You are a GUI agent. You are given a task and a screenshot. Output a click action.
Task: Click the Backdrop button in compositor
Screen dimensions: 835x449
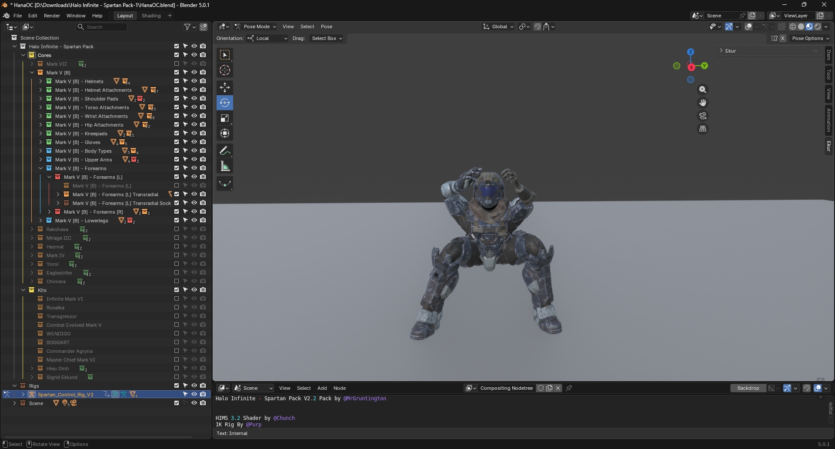coord(748,388)
